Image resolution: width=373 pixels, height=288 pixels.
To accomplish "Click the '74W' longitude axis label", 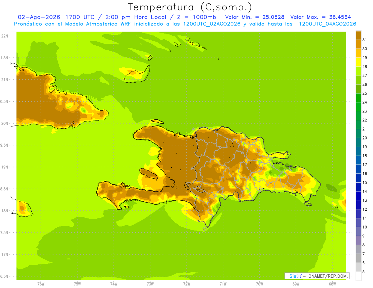I will 114,284.
